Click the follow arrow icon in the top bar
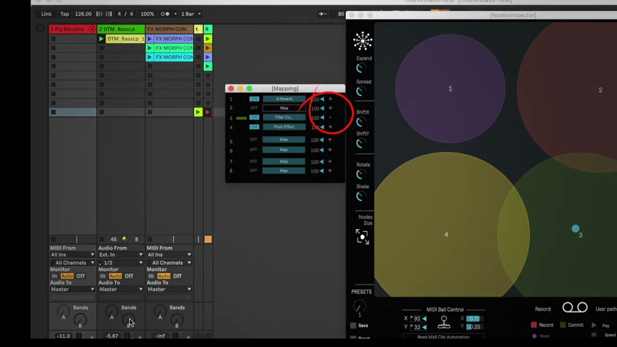The image size is (617, 347). click(x=323, y=14)
